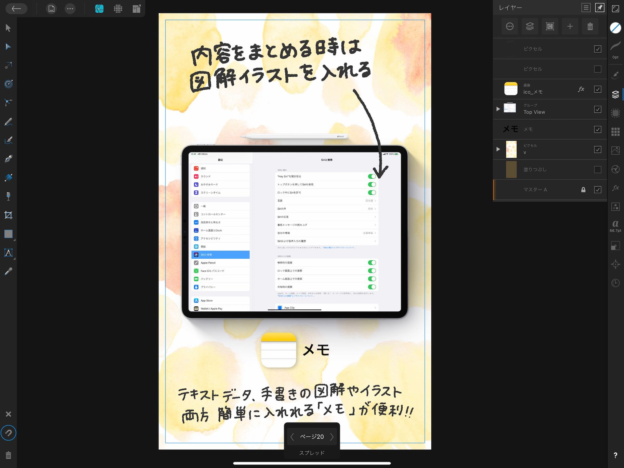The image size is (624, 468).
Task: Open the color well no-fill circle
Action: [615, 28]
